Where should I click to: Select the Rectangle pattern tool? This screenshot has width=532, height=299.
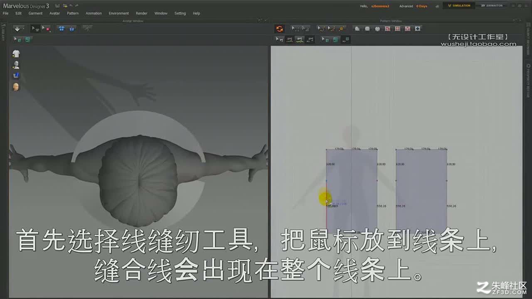pos(367,29)
